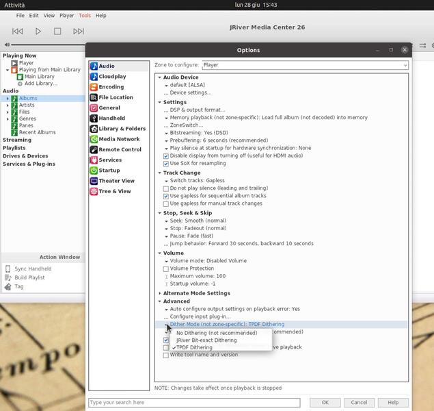Viewport: 434px width, 411px height.
Task: Click the OK button
Action: pos(325,403)
